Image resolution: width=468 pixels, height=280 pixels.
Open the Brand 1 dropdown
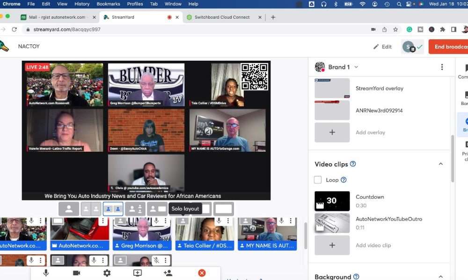point(343,67)
